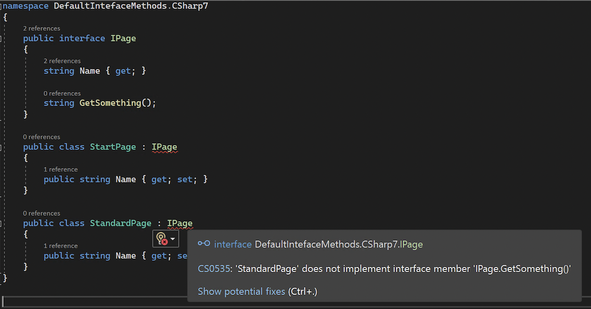Click Name in the IPage interface property

pyautogui.click(x=89, y=71)
